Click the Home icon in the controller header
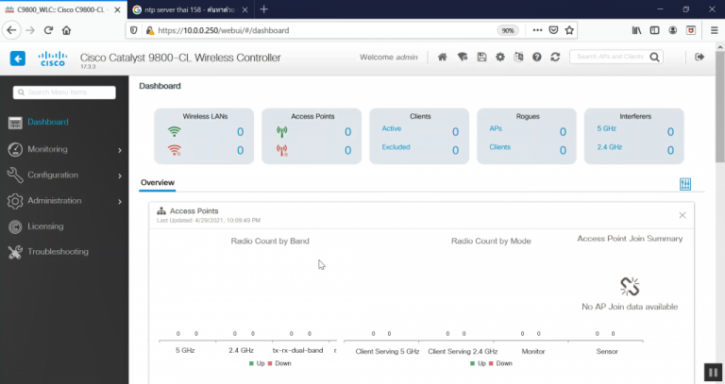The image size is (725, 384). tap(442, 58)
